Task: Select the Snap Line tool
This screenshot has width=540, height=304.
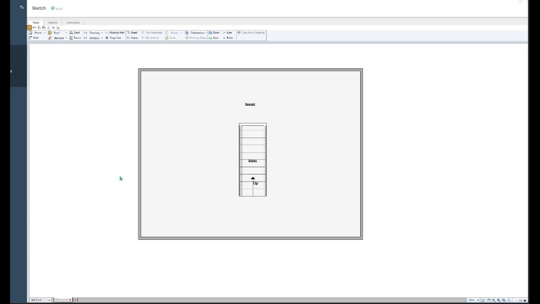Action: [113, 38]
